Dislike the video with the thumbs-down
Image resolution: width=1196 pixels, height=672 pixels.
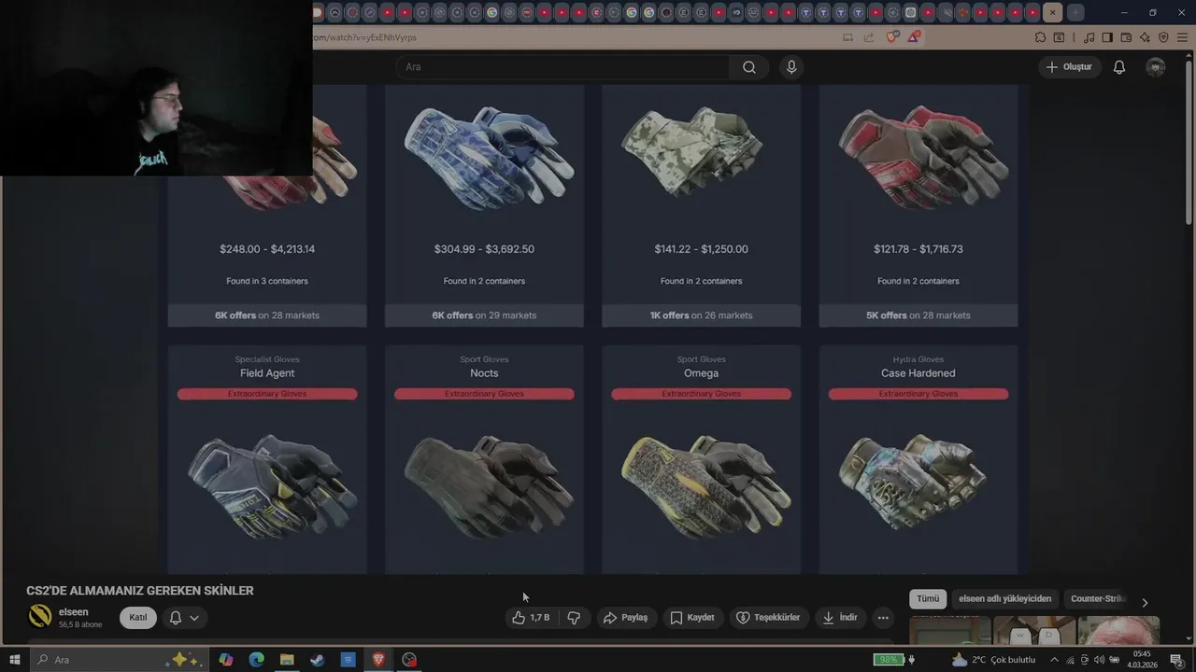pos(574,618)
